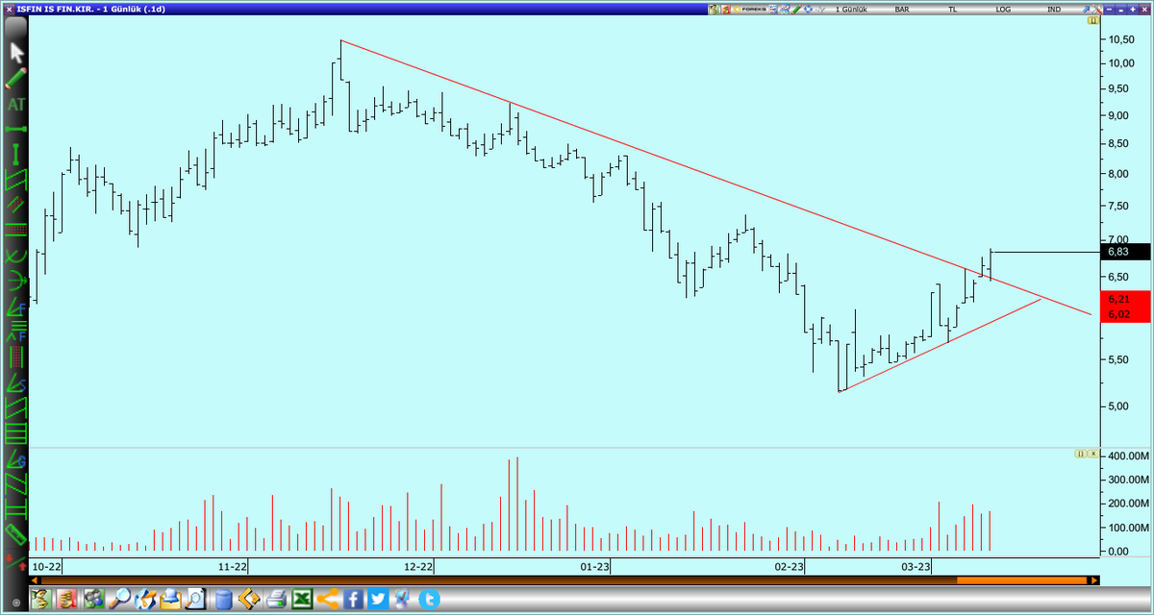The height and width of the screenshot is (615, 1154).
Task: Export chart data with the Excel icon
Action: (302, 601)
